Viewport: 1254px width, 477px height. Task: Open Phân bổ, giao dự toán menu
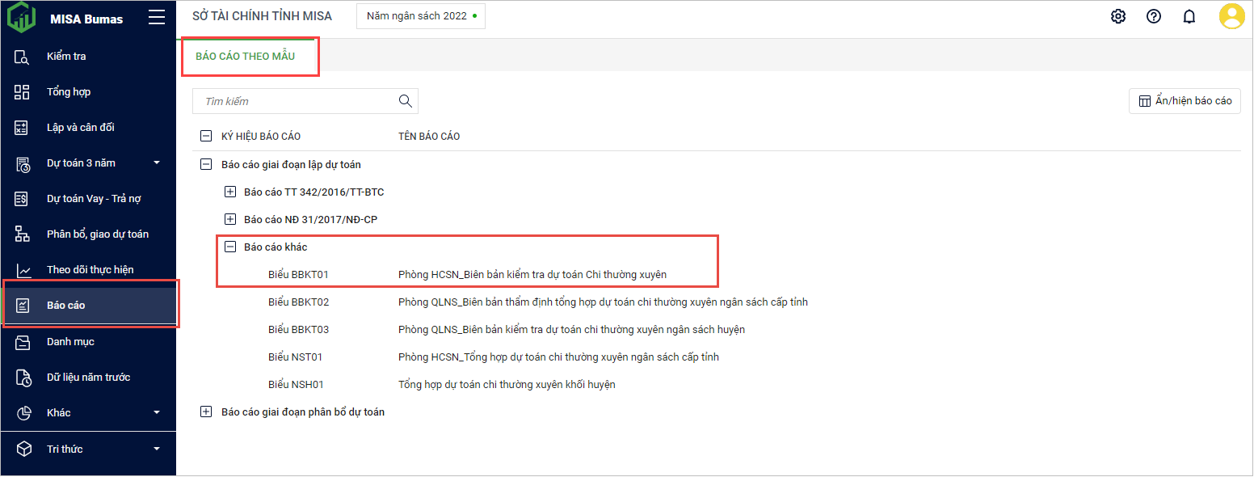(x=97, y=234)
